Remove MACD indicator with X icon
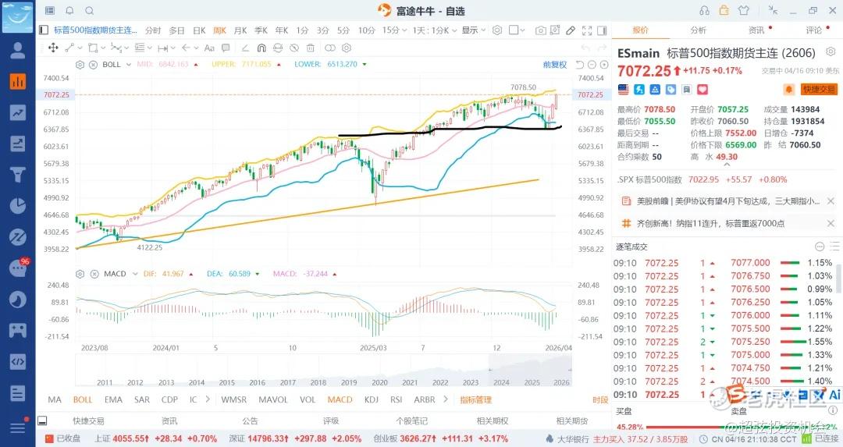 pos(94,274)
